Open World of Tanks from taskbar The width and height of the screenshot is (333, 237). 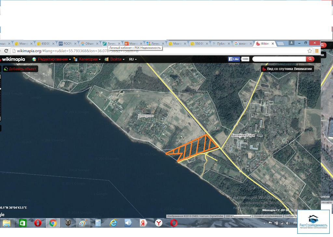pos(68,223)
